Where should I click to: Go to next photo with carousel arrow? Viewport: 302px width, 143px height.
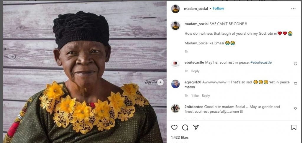[160, 82]
